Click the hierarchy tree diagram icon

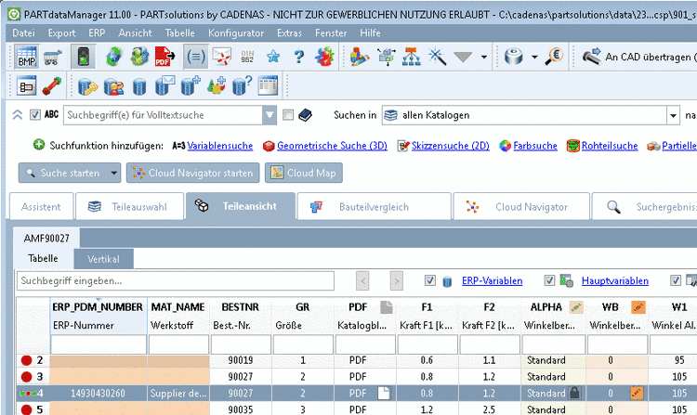(411, 57)
